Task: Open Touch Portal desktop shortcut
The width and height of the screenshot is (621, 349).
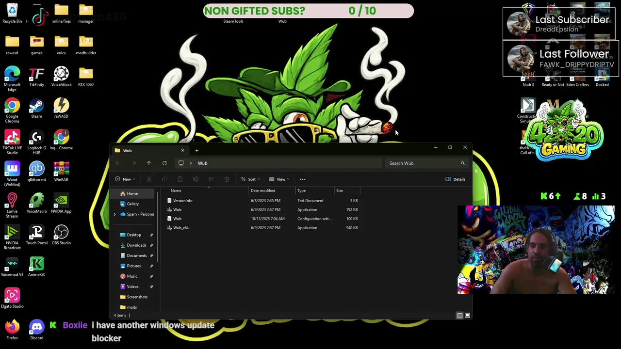Action: click(x=36, y=235)
